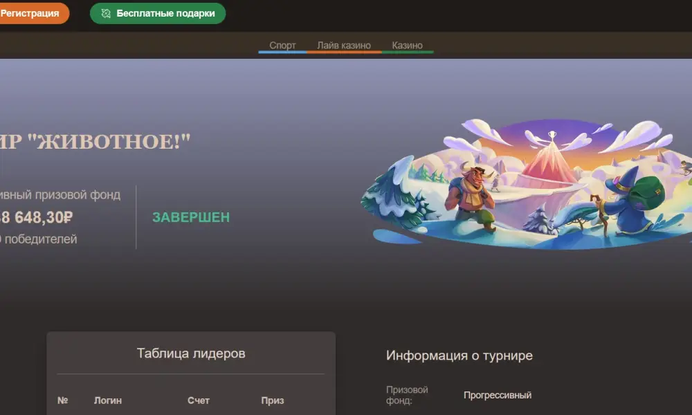The image size is (692, 415).
Task: Switch to the Спорт tab
Action: point(282,46)
